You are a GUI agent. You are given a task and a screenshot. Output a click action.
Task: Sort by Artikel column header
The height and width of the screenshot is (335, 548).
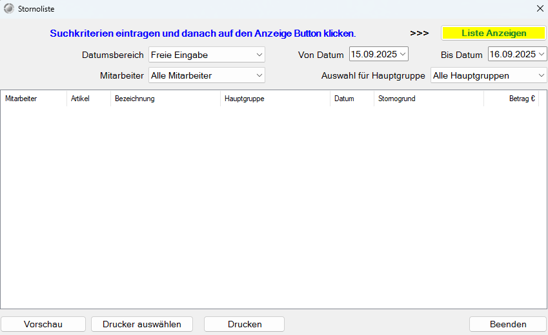(88, 99)
